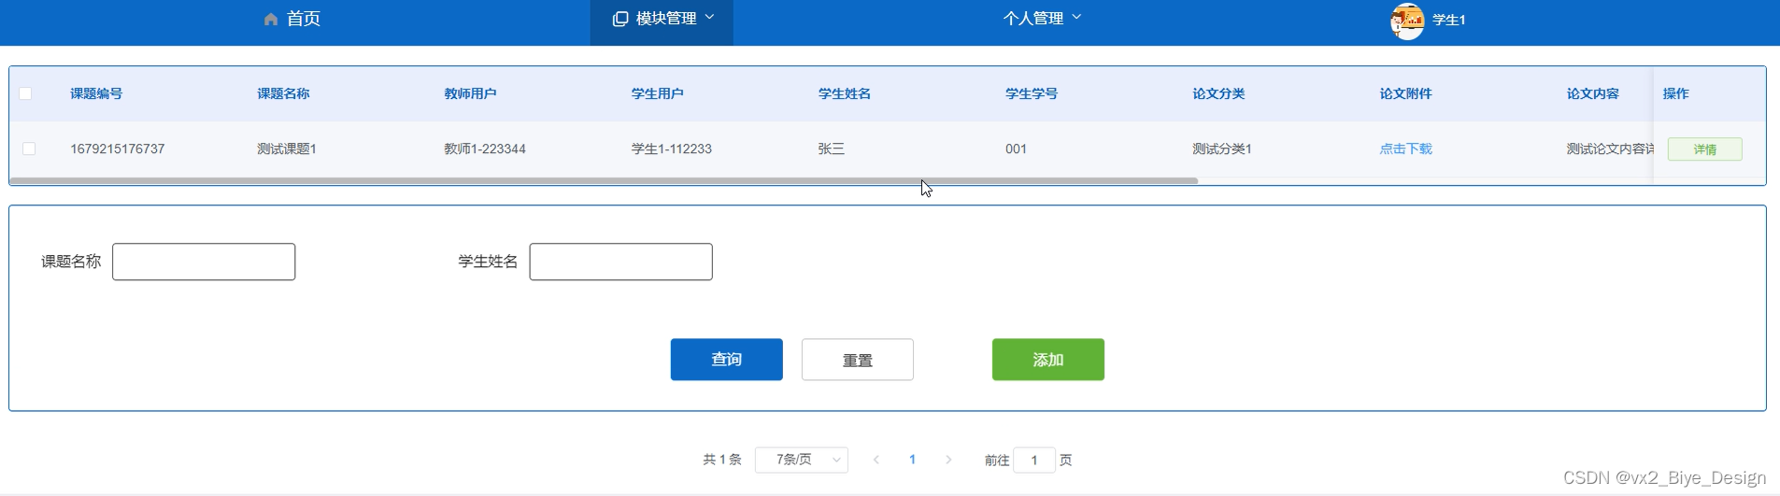This screenshot has height=496, width=1780.
Task: Click the 课题名称 column header
Action: (x=283, y=93)
